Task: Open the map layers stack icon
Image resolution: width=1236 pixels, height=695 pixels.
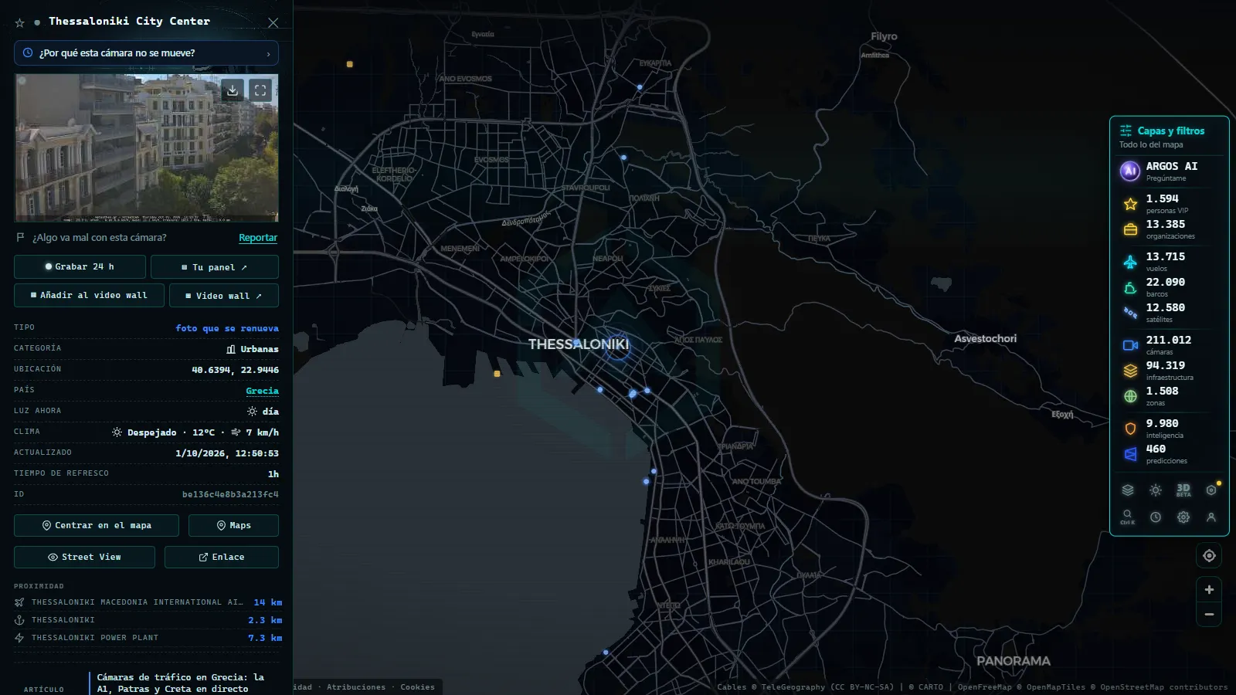Action: (x=1128, y=490)
